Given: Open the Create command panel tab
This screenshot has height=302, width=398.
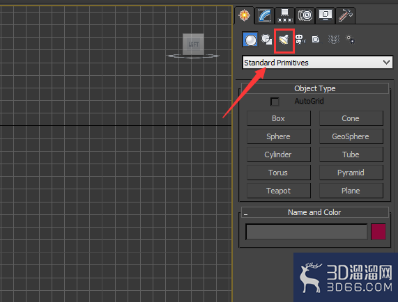Looking at the screenshot, I should point(244,15).
